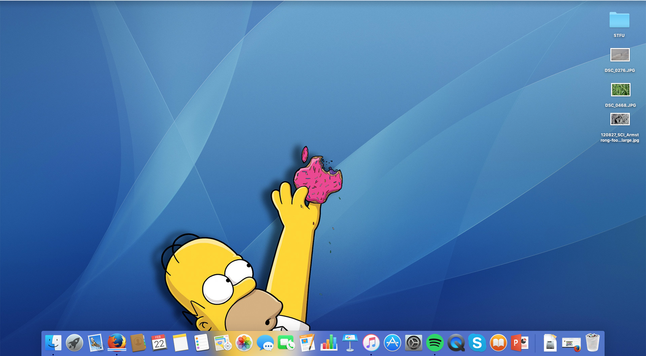This screenshot has width=646, height=356.
Task: Open iBooks from the dock
Action: (498, 343)
